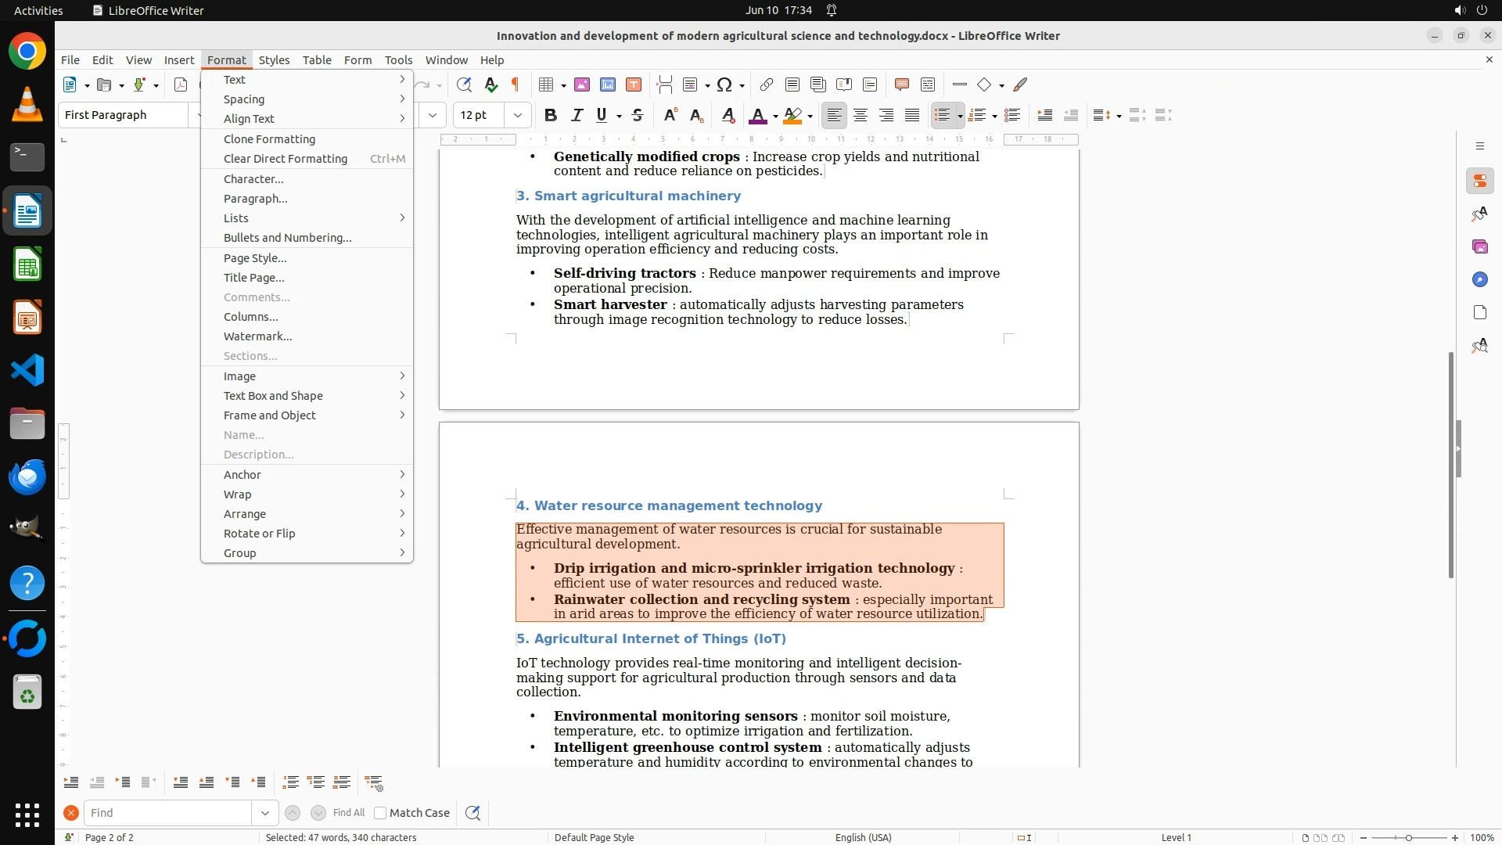Center align the text

pyautogui.click(x=861, y=115)
